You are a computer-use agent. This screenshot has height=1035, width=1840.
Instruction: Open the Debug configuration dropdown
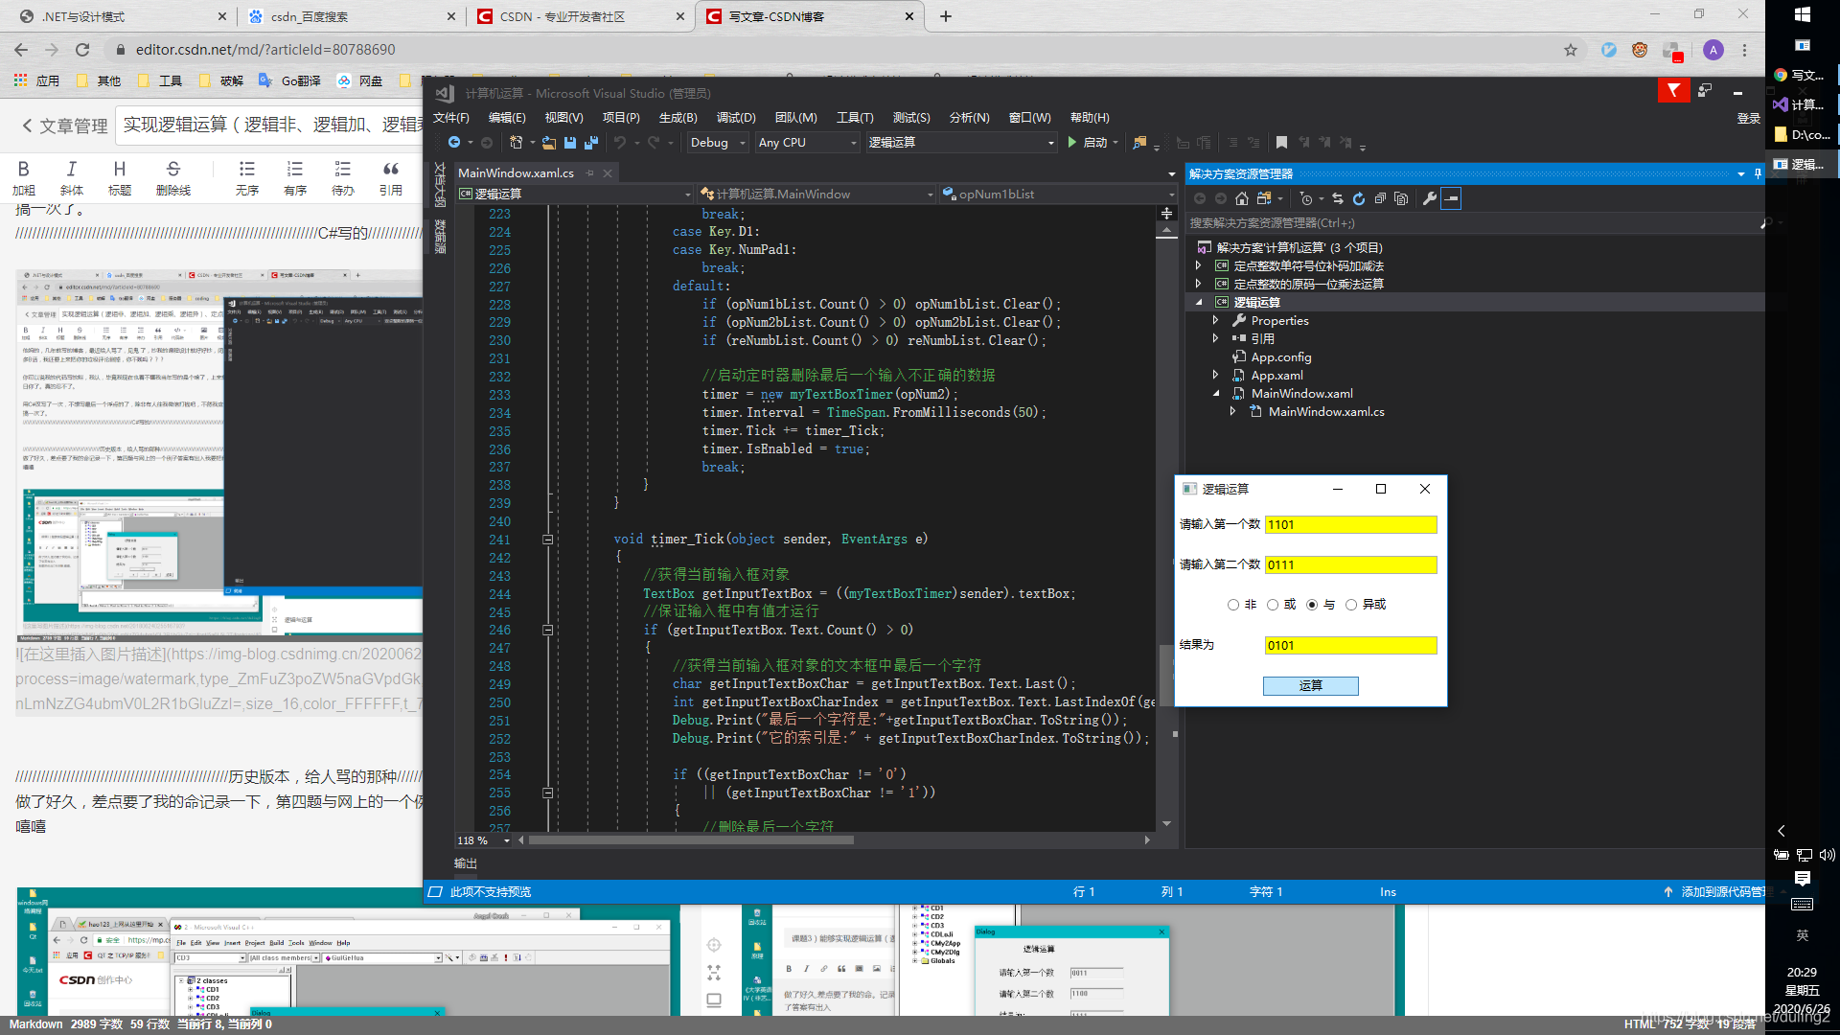click(x=717, y=143)
